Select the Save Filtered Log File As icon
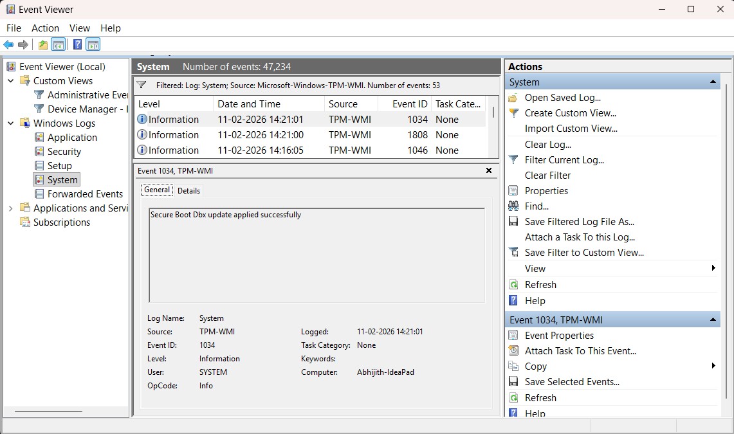The image size is (734, 434). tap(513, 221)
